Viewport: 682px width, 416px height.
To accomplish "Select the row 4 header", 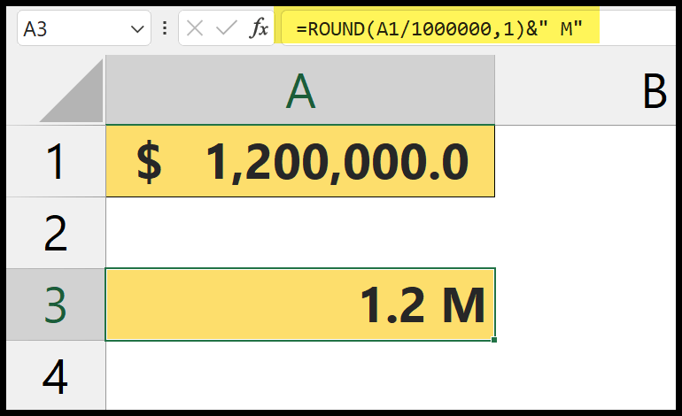I will (x=55, y=377).
